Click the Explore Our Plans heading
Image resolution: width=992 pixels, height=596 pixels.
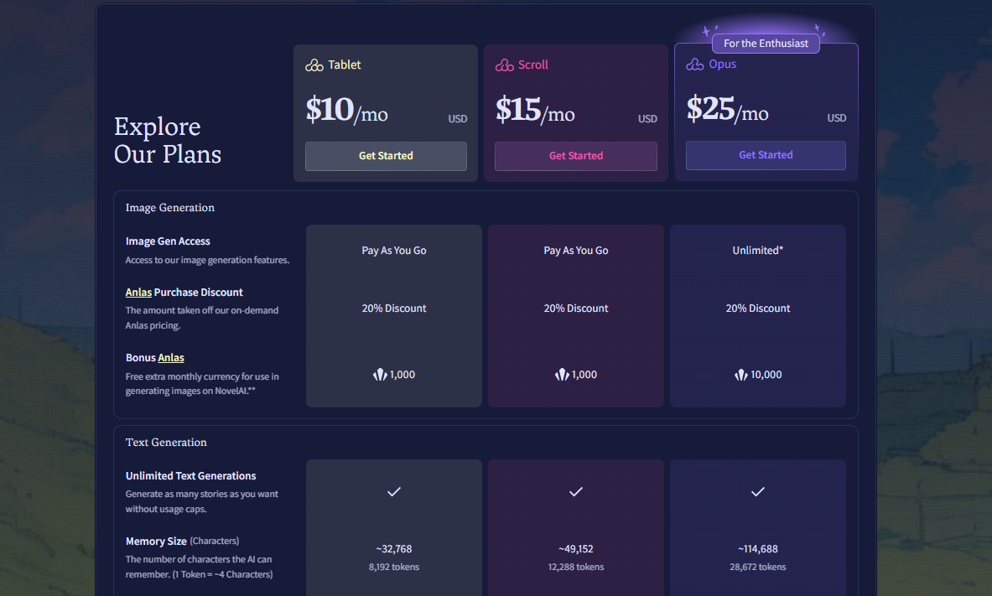click(168, 141)
